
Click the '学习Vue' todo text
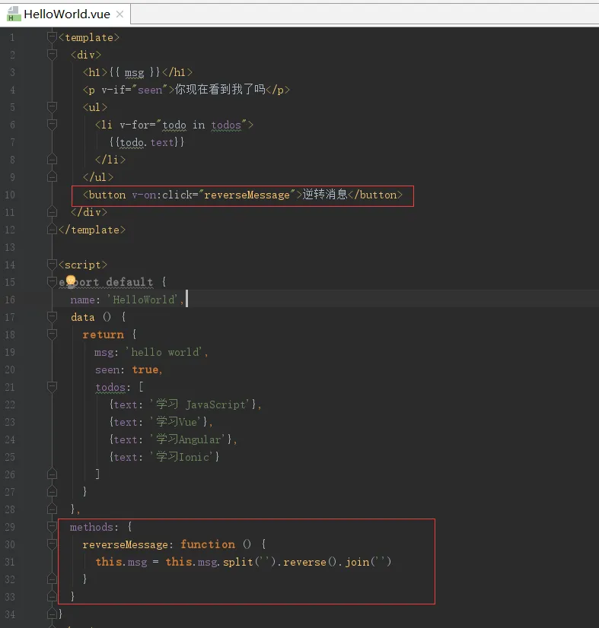177,422
